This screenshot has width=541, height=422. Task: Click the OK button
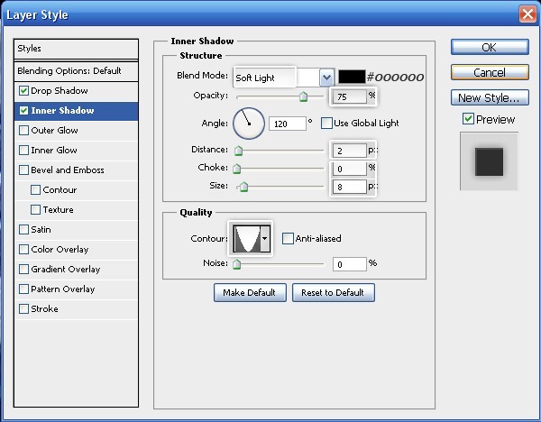coord(489,48)
